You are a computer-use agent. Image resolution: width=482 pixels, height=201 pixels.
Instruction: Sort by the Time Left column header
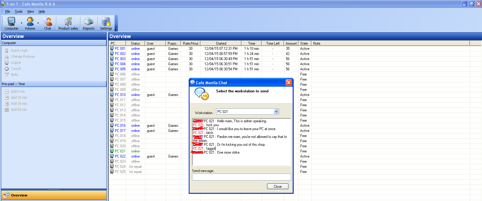click(273, 43)
